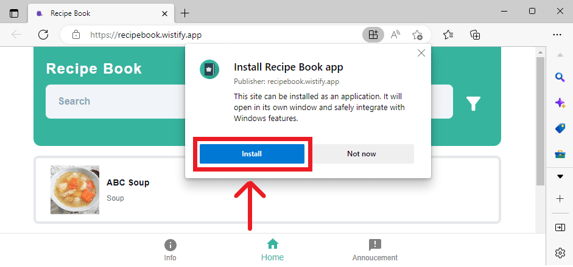Open a new tab with the plus button
Screen dimensions: 573x267
point(185,13)
